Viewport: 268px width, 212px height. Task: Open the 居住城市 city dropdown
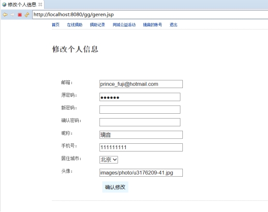click(108, 160)
